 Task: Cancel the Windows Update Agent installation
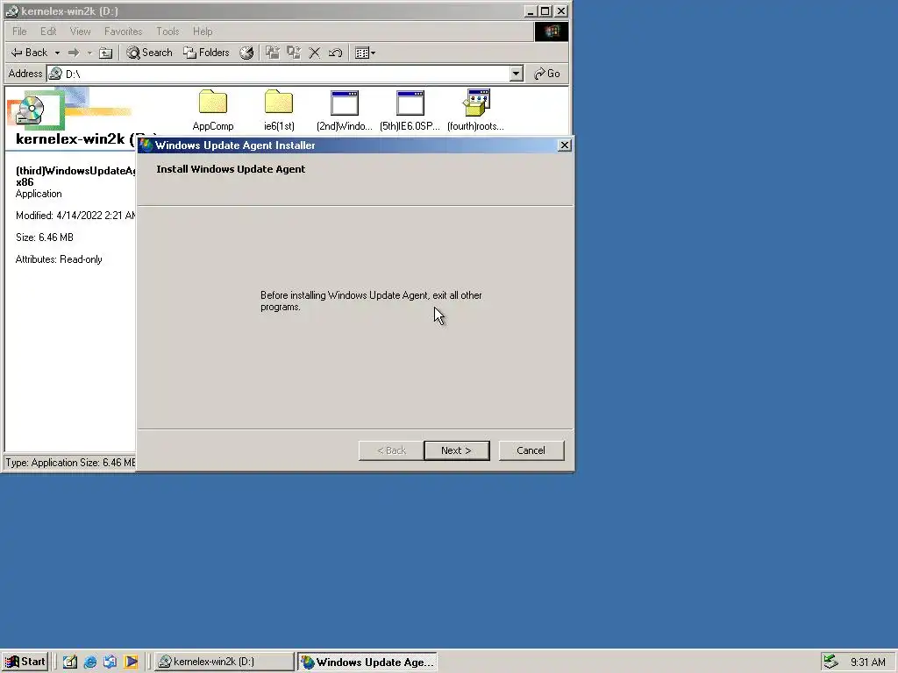click(531, 450)
